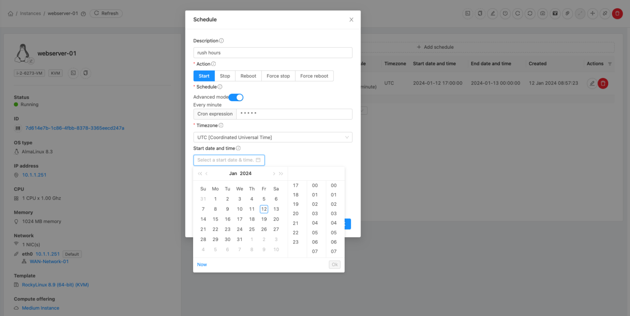This screenshot has width=630, height=316.
Task: Click the red destroy instance trash icon
Action: (617, 14)
